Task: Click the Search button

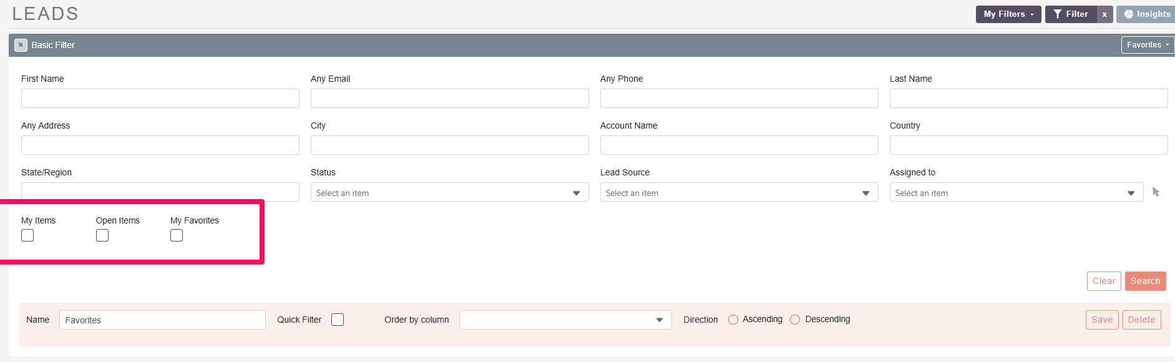Action: tap(1146, 281)
